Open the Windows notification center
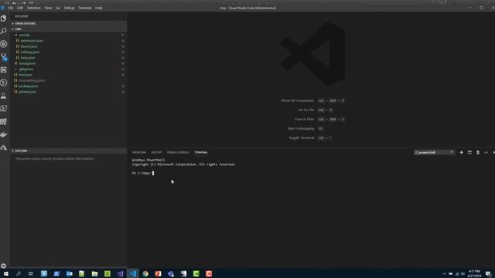Screen dimensions: 495x278 point(488,273)
